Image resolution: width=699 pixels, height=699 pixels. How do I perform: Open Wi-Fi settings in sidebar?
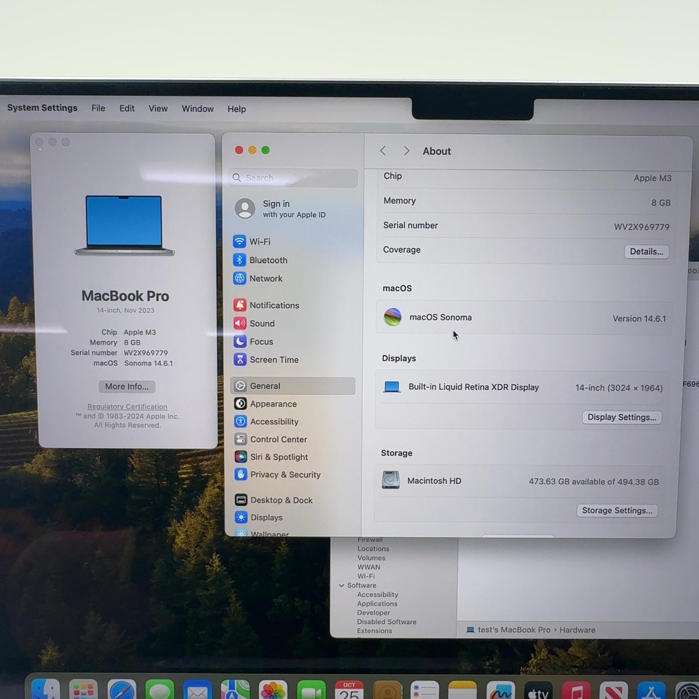[x=260, y=241]
